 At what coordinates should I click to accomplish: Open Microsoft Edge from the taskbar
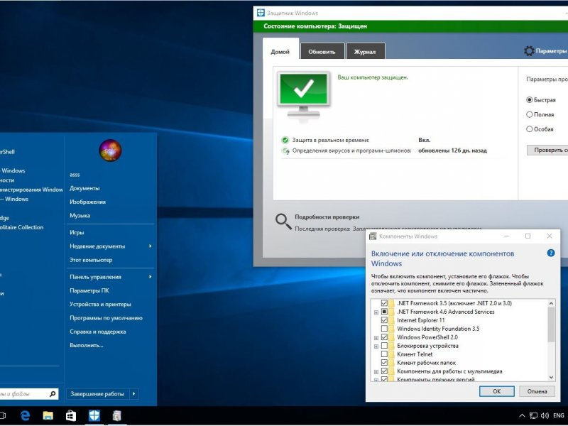click(25, 415)
